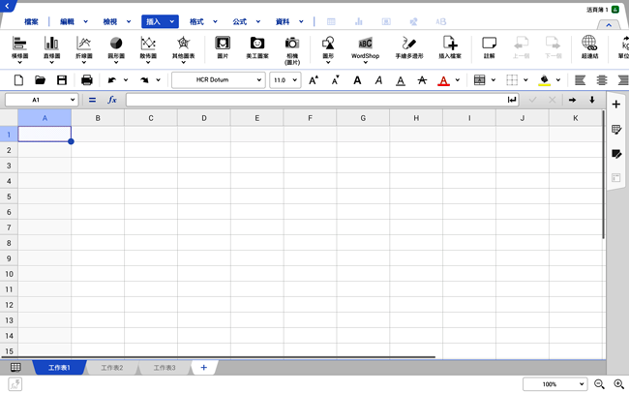Toggle strikethrough text formatting
This screenshot has width=629, height=393.
coord(421,80)
